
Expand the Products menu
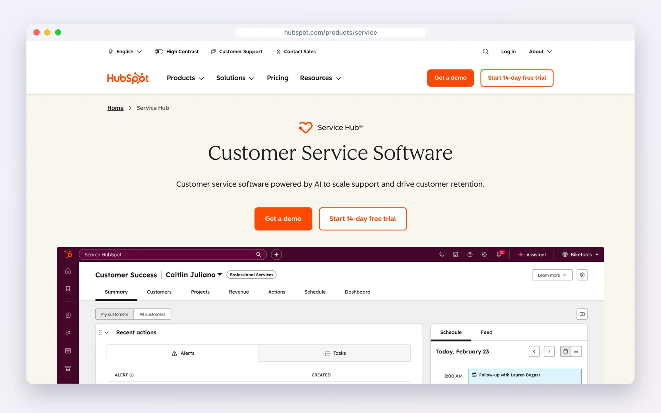185,78
